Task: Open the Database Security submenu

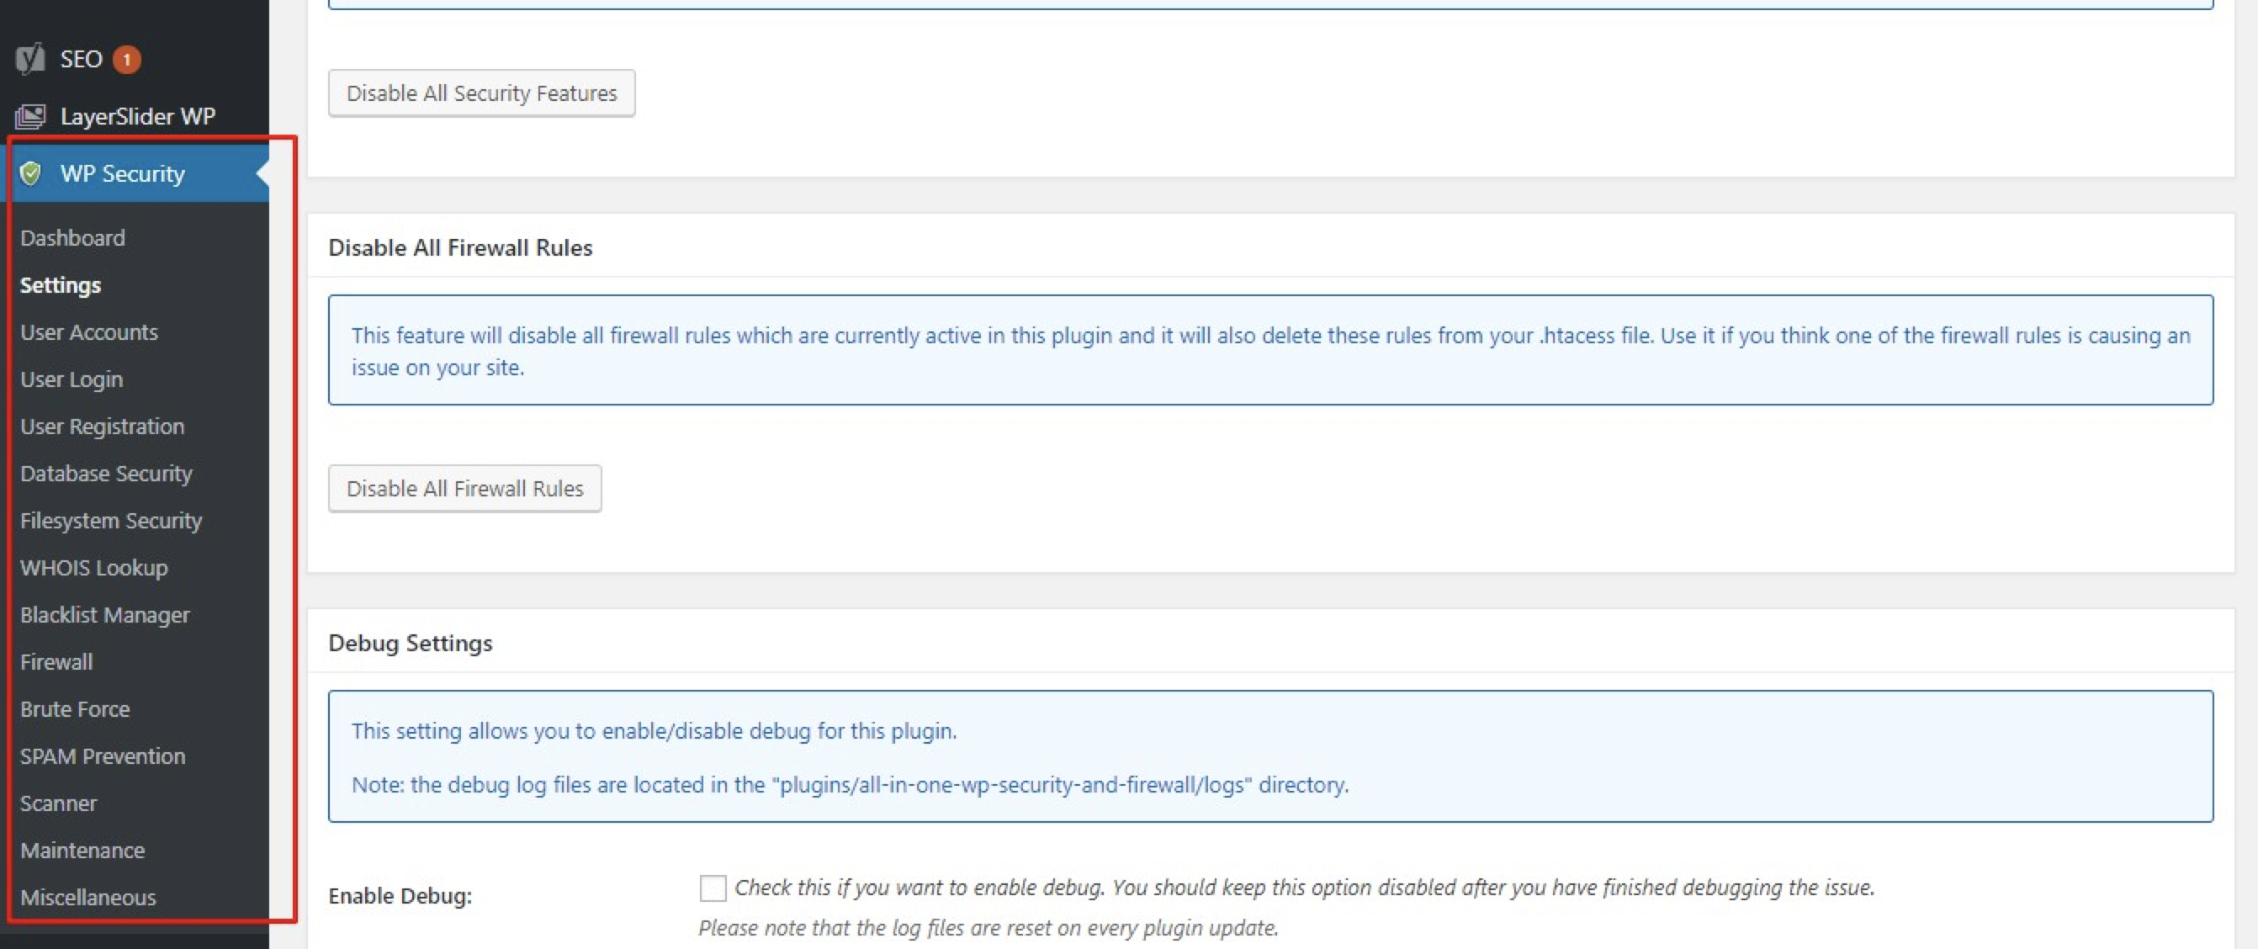Action: point(106,473)
